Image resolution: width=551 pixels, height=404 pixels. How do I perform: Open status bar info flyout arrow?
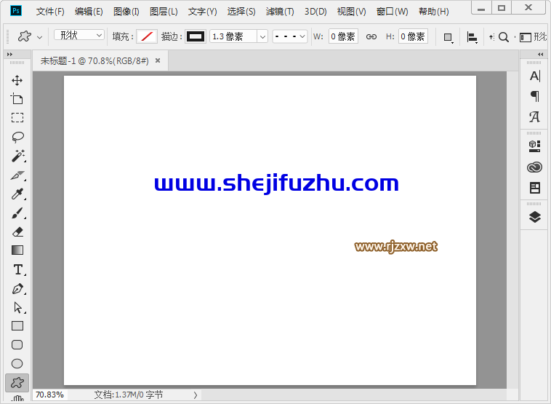(196, 395)
